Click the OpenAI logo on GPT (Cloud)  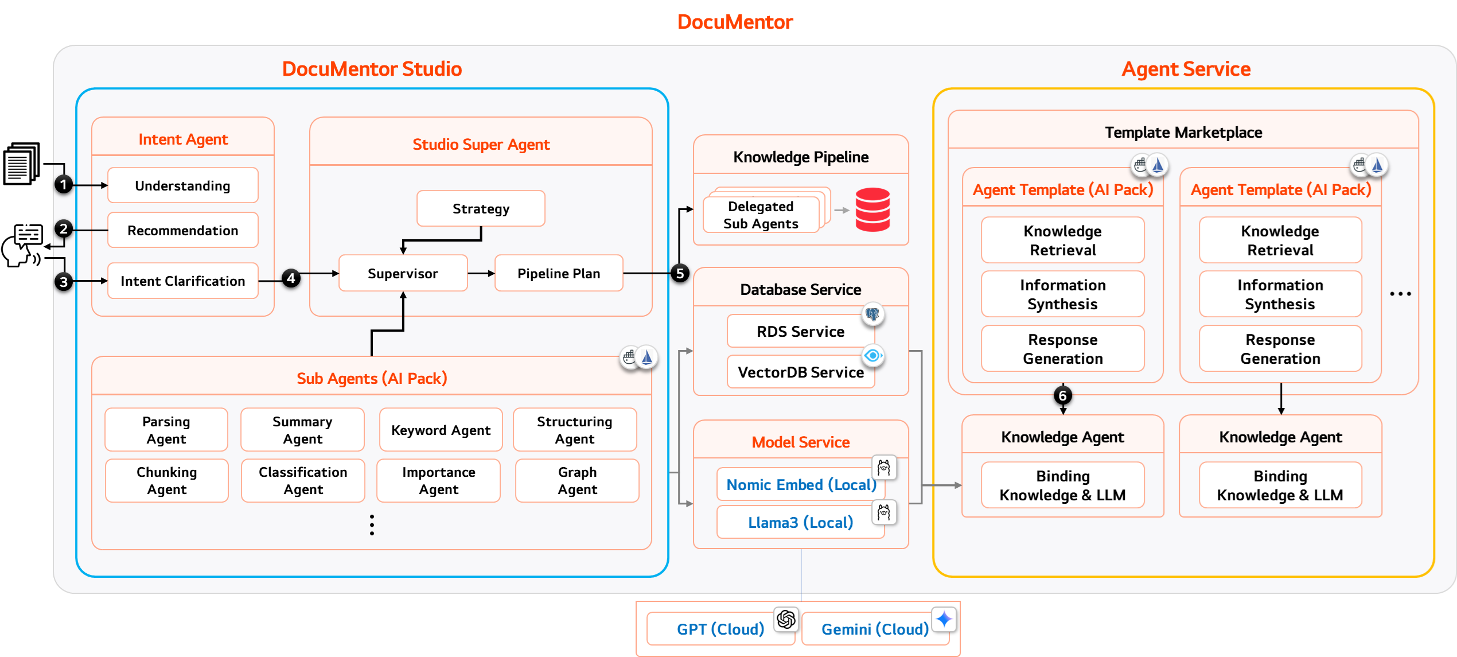point(786,619)
